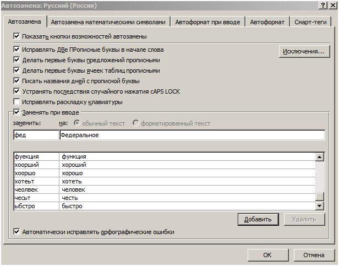Toggle Писать названия дней с прописной буквы
This screenshot has width=339, height=266.
17,81
